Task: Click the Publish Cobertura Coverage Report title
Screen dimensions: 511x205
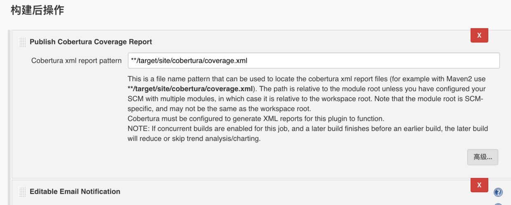Action: coord(91,42)
